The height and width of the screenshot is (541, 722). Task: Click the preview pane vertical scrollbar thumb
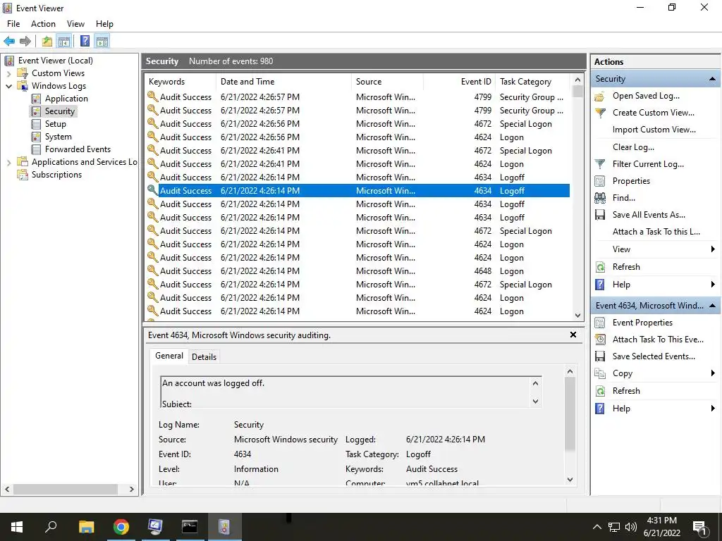coord(570,414)
